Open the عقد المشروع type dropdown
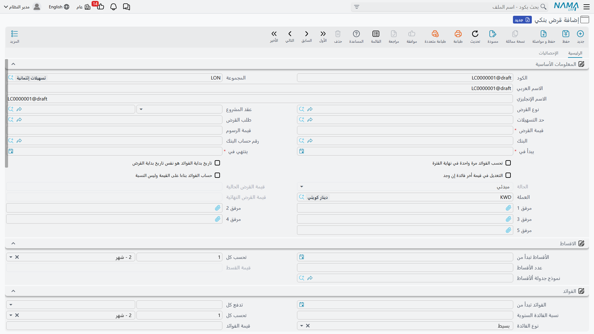This screenshot has width=594, height=334. [141, 109]
